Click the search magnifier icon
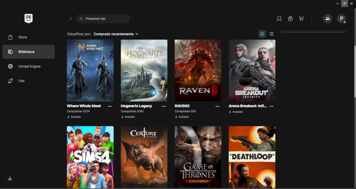 coord(81,19)
